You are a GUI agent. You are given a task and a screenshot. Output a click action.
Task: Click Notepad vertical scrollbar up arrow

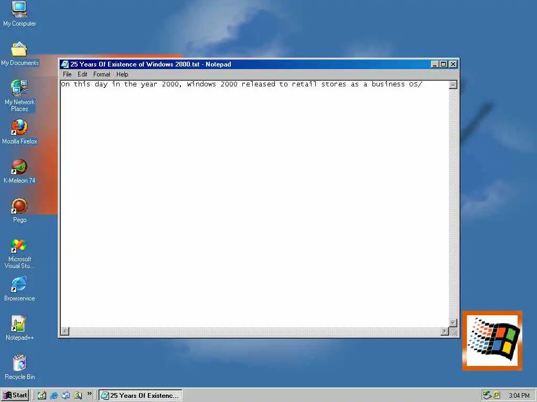[453, 85]
